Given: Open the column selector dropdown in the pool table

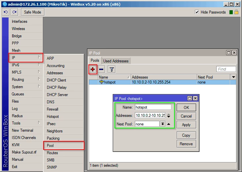Looking at the screenshot, I should pos(233,77).
